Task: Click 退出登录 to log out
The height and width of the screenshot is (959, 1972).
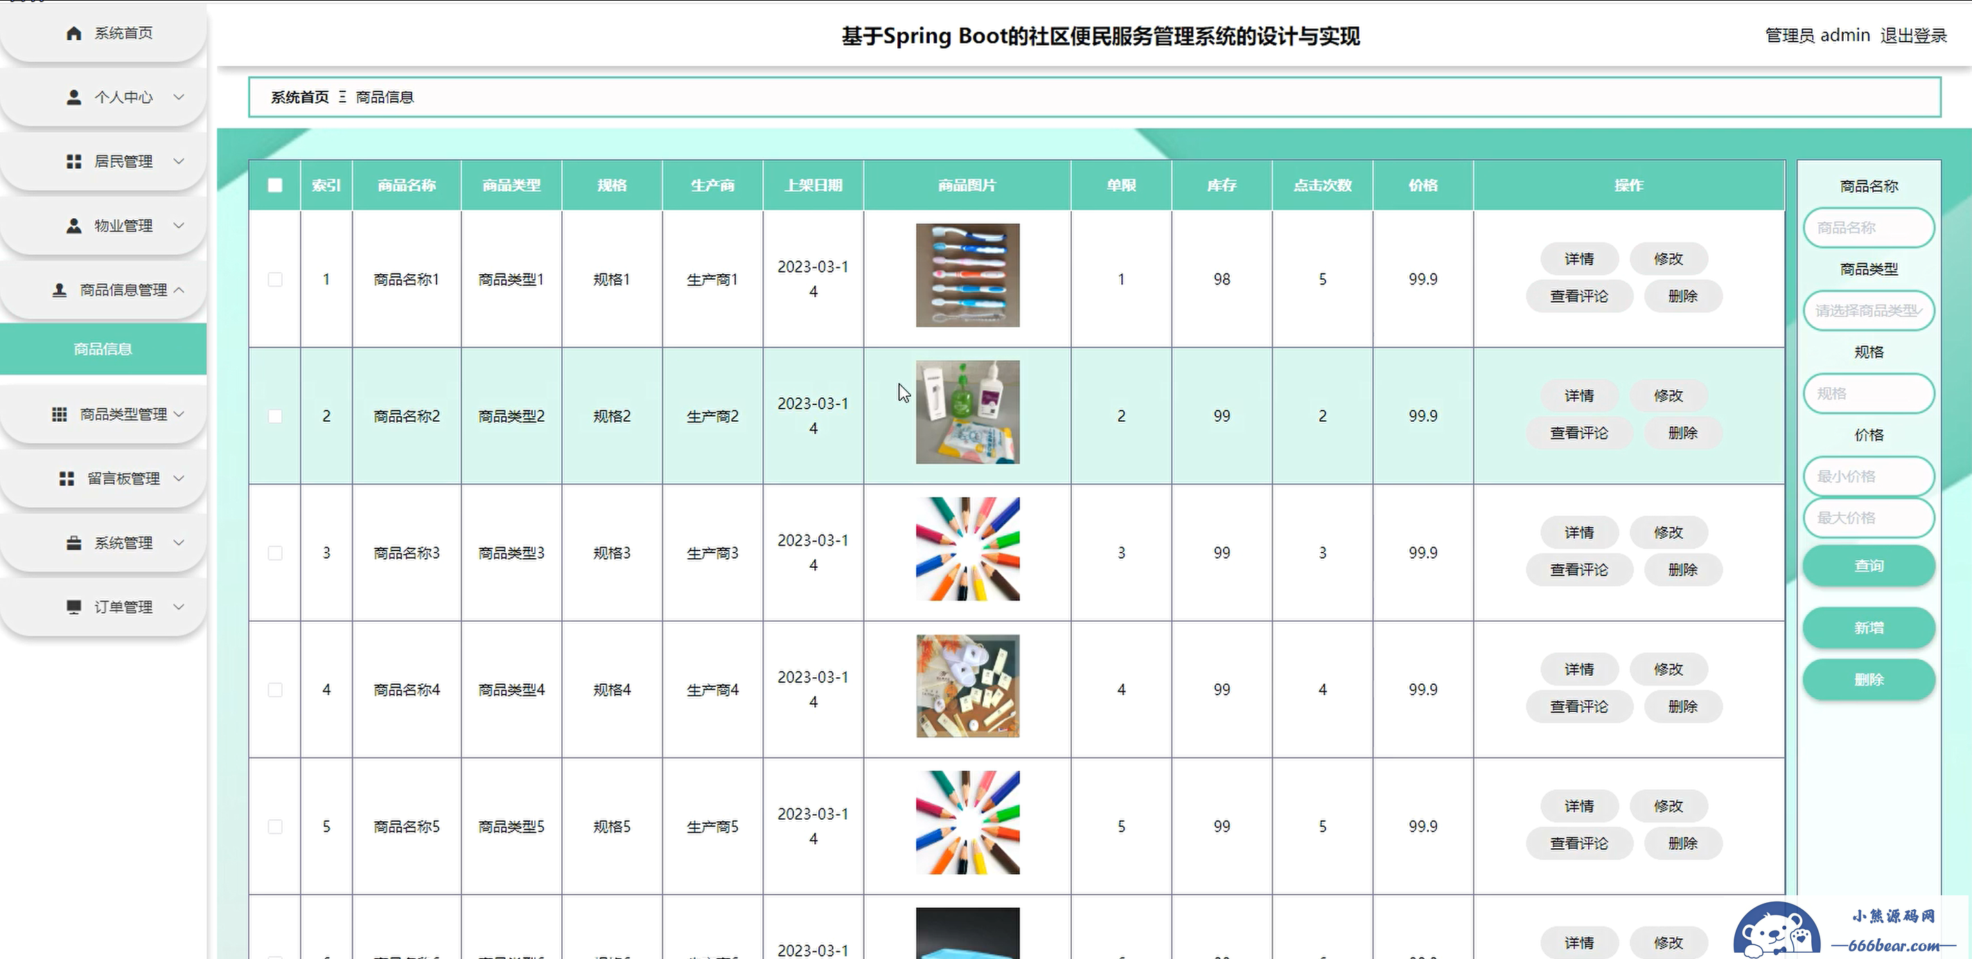Action: (x=1913, y=36)
